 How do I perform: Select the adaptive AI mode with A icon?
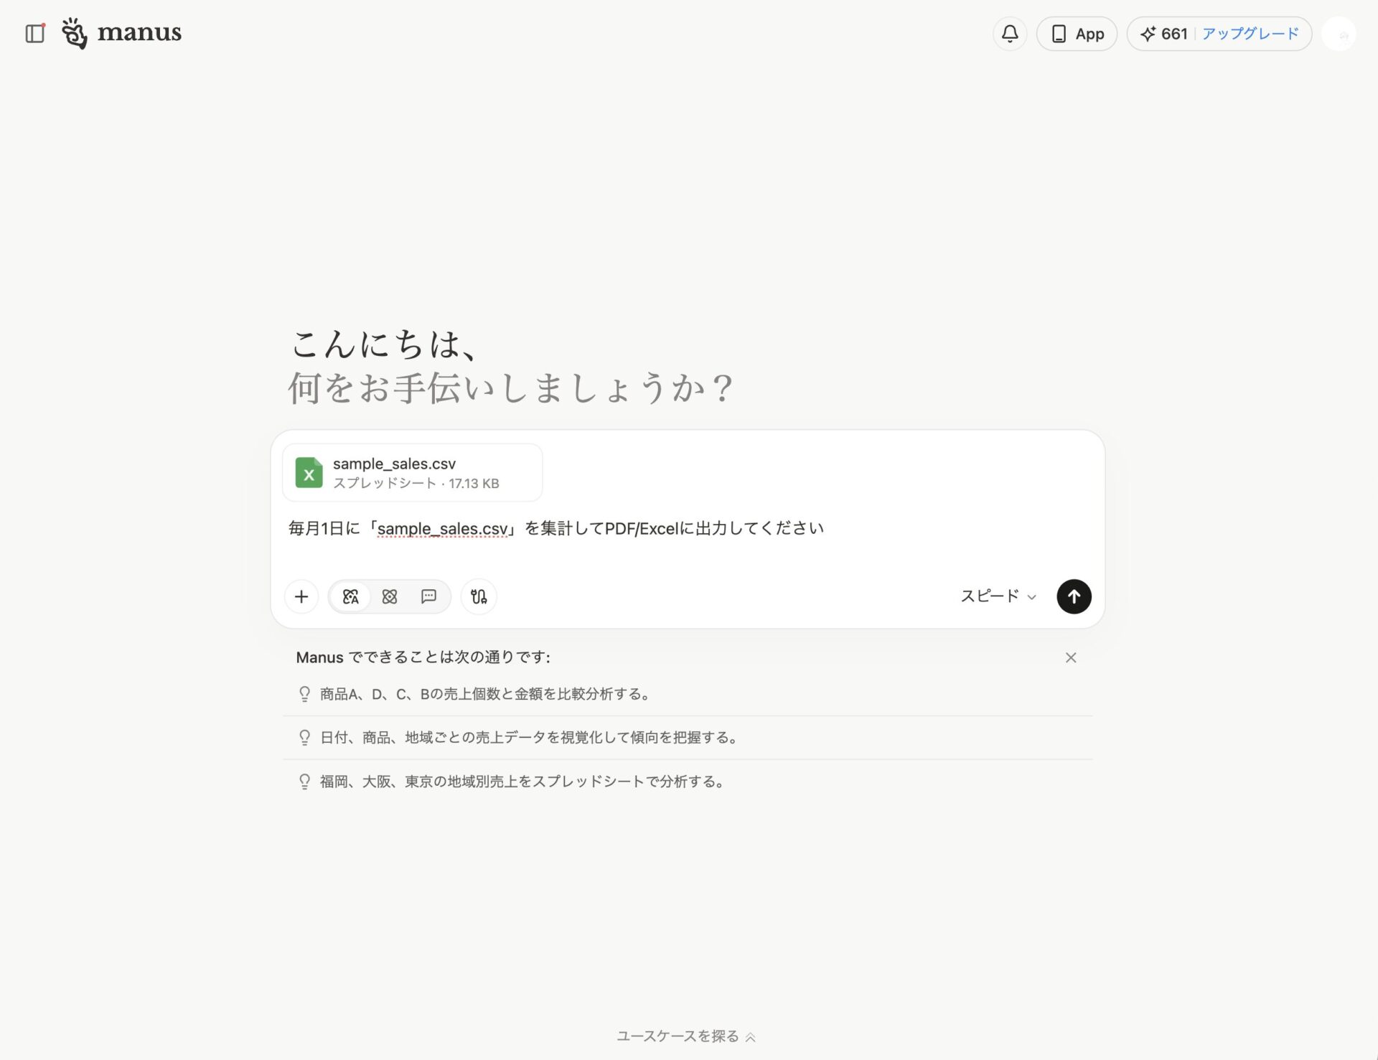pos(350,596)
